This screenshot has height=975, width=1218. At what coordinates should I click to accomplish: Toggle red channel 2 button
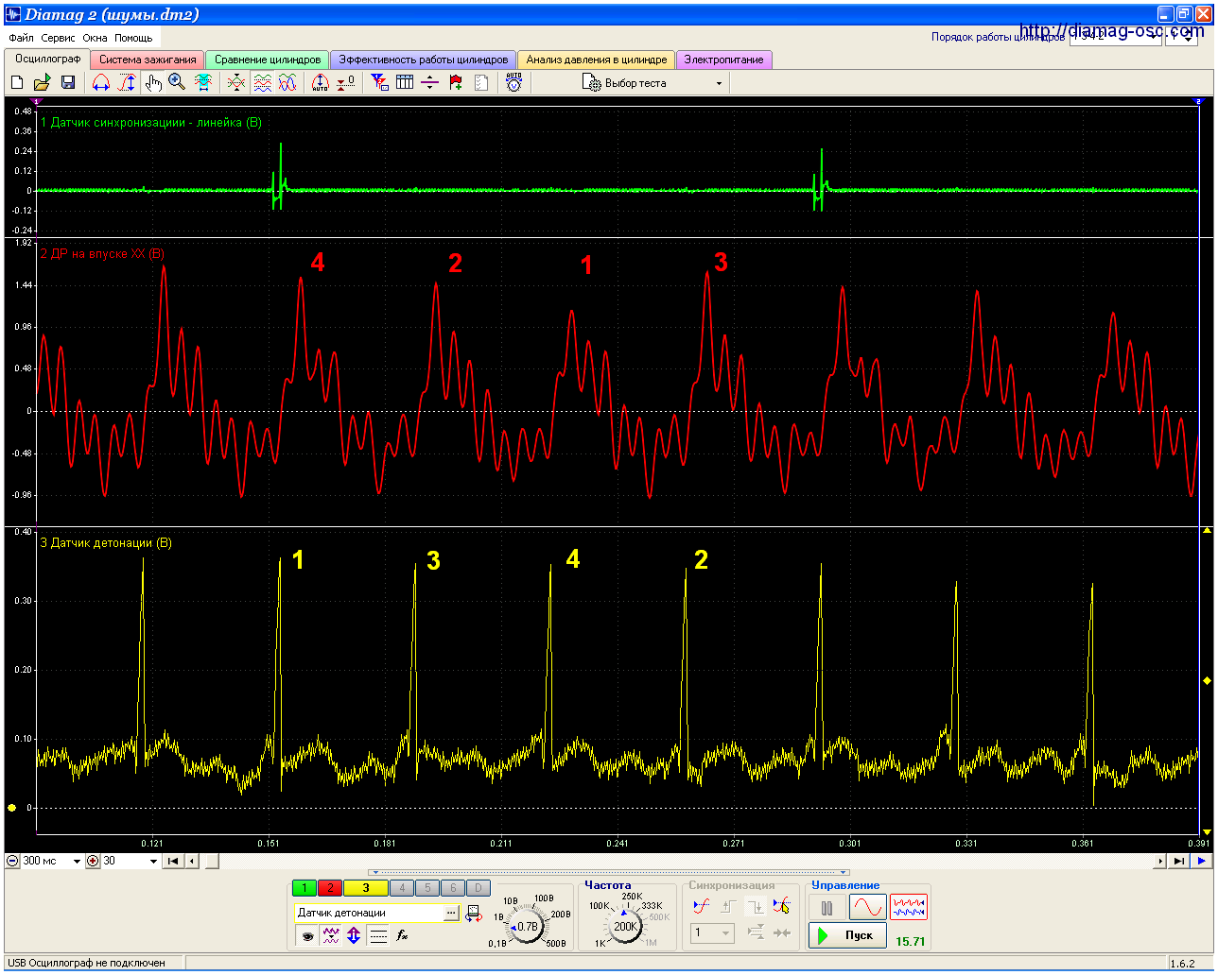(330, 888)
